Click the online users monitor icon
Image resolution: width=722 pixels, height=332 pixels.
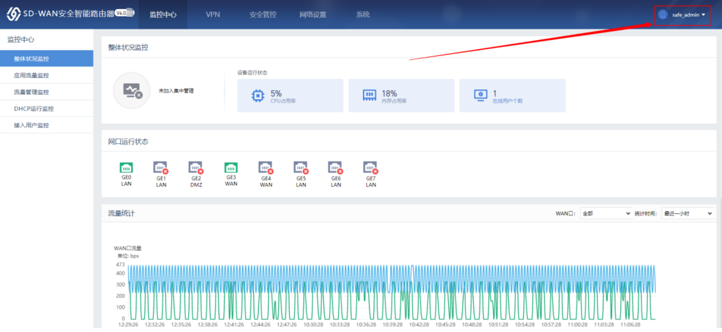coord(480,95)
